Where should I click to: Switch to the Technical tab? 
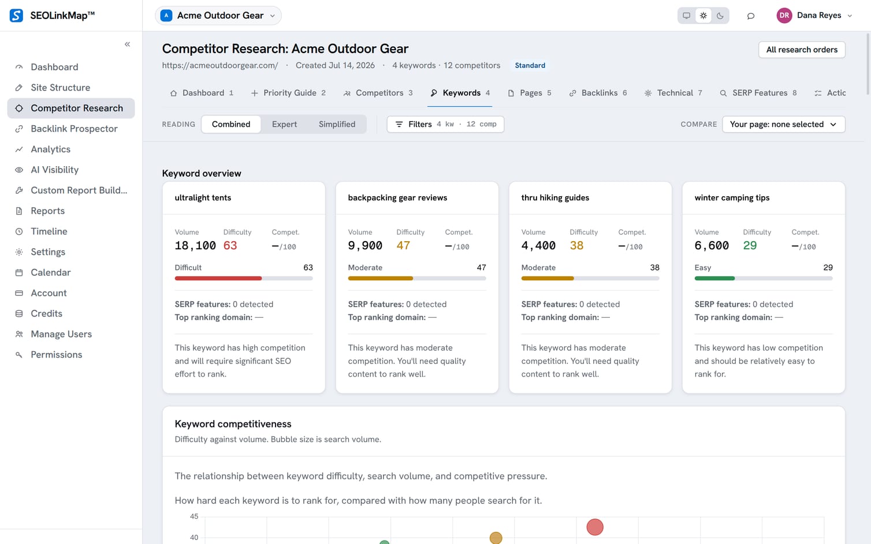673,93
